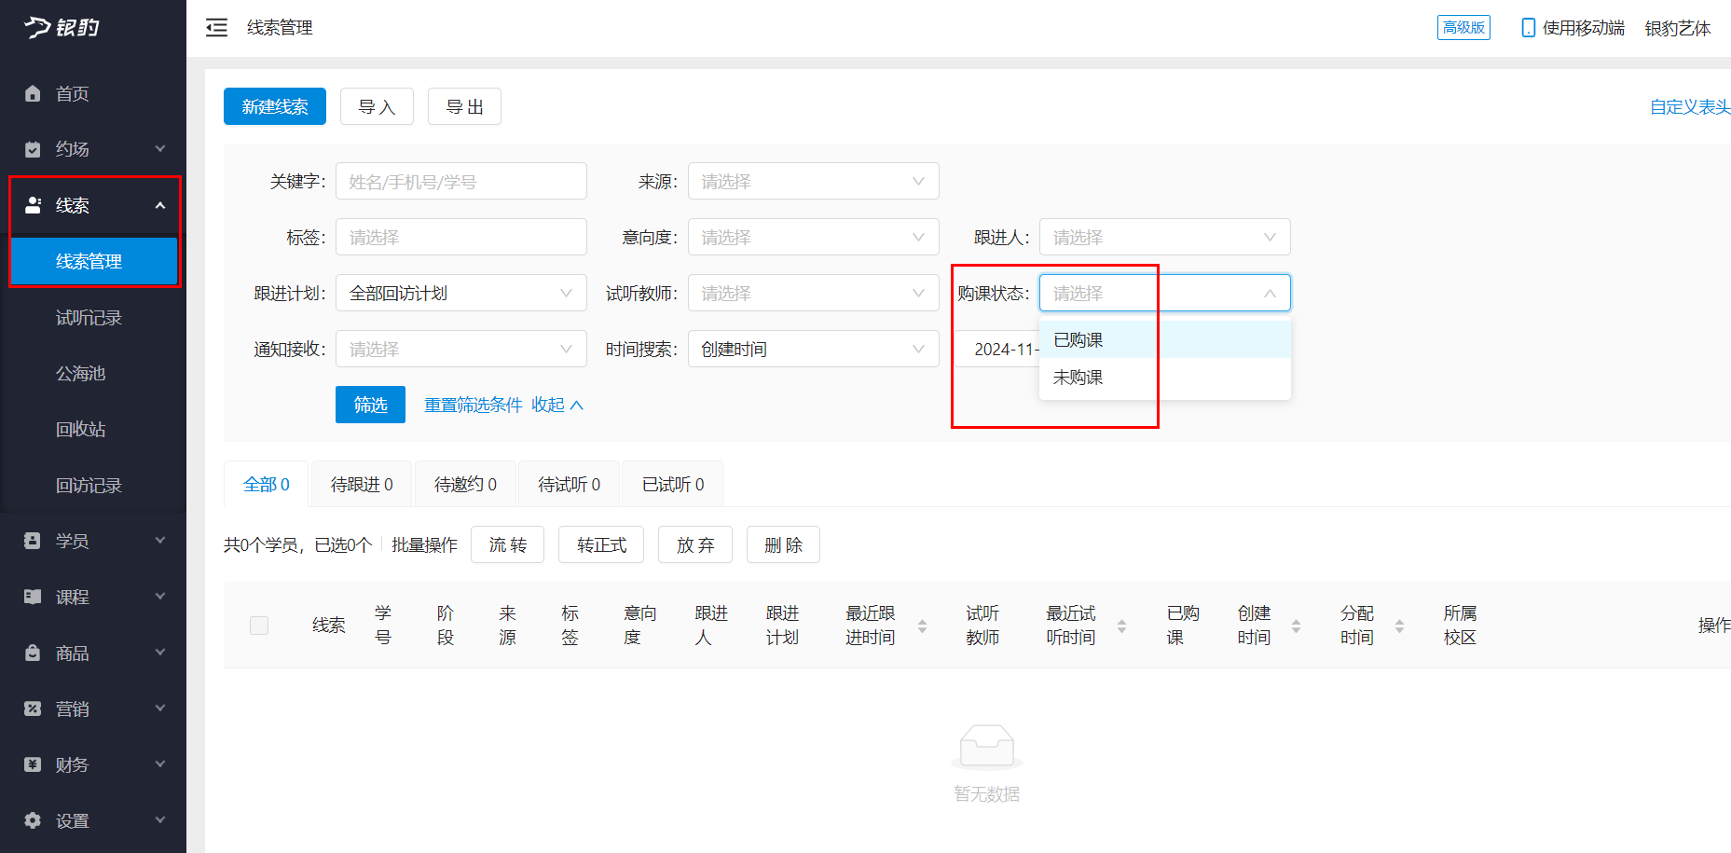This screenshot has height=853, width=1731.
Task: Click the 设置 gear icon
Action: coord(31,820)
